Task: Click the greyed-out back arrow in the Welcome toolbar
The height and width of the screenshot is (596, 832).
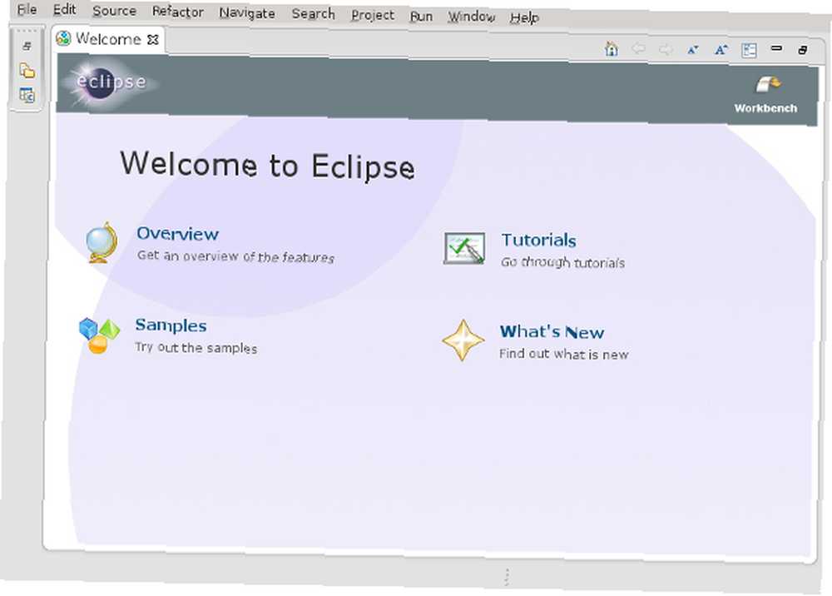Action: click(x=638, y=49)
